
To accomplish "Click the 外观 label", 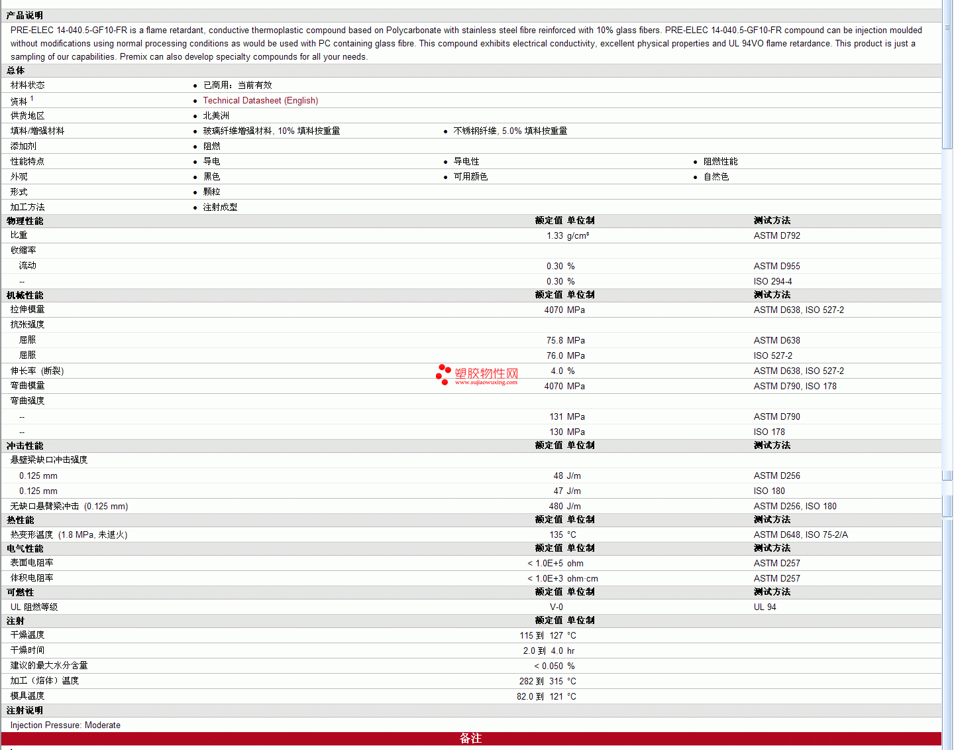I will 19,177.
